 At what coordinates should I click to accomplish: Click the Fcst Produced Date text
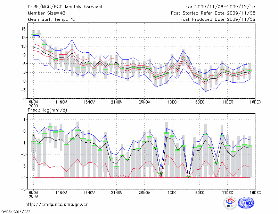[218, 19]
